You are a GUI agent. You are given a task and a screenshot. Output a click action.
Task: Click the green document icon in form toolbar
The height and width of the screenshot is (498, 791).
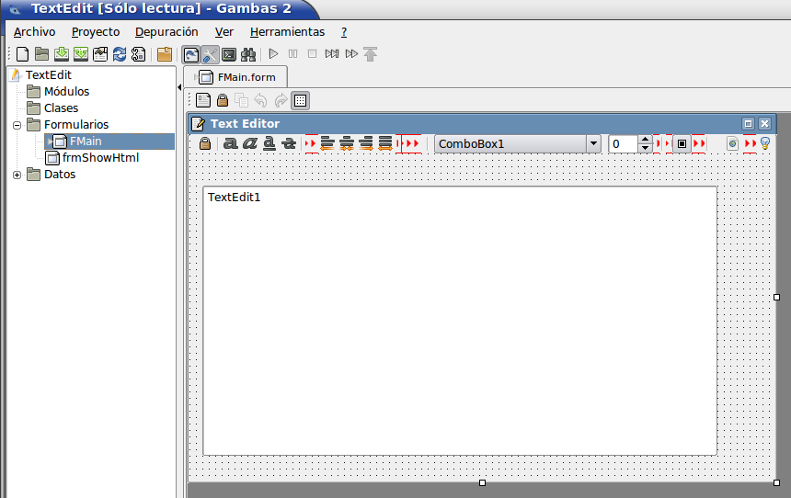732,144
